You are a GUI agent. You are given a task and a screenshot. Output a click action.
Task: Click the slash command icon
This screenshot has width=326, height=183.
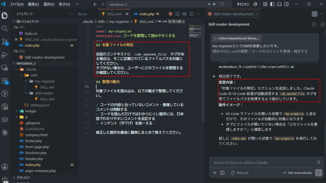click(x=222, y=173)
